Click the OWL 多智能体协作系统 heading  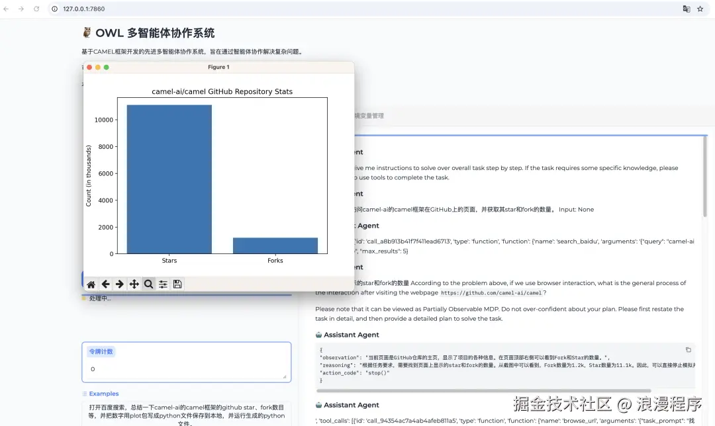[x=154, y=33]
